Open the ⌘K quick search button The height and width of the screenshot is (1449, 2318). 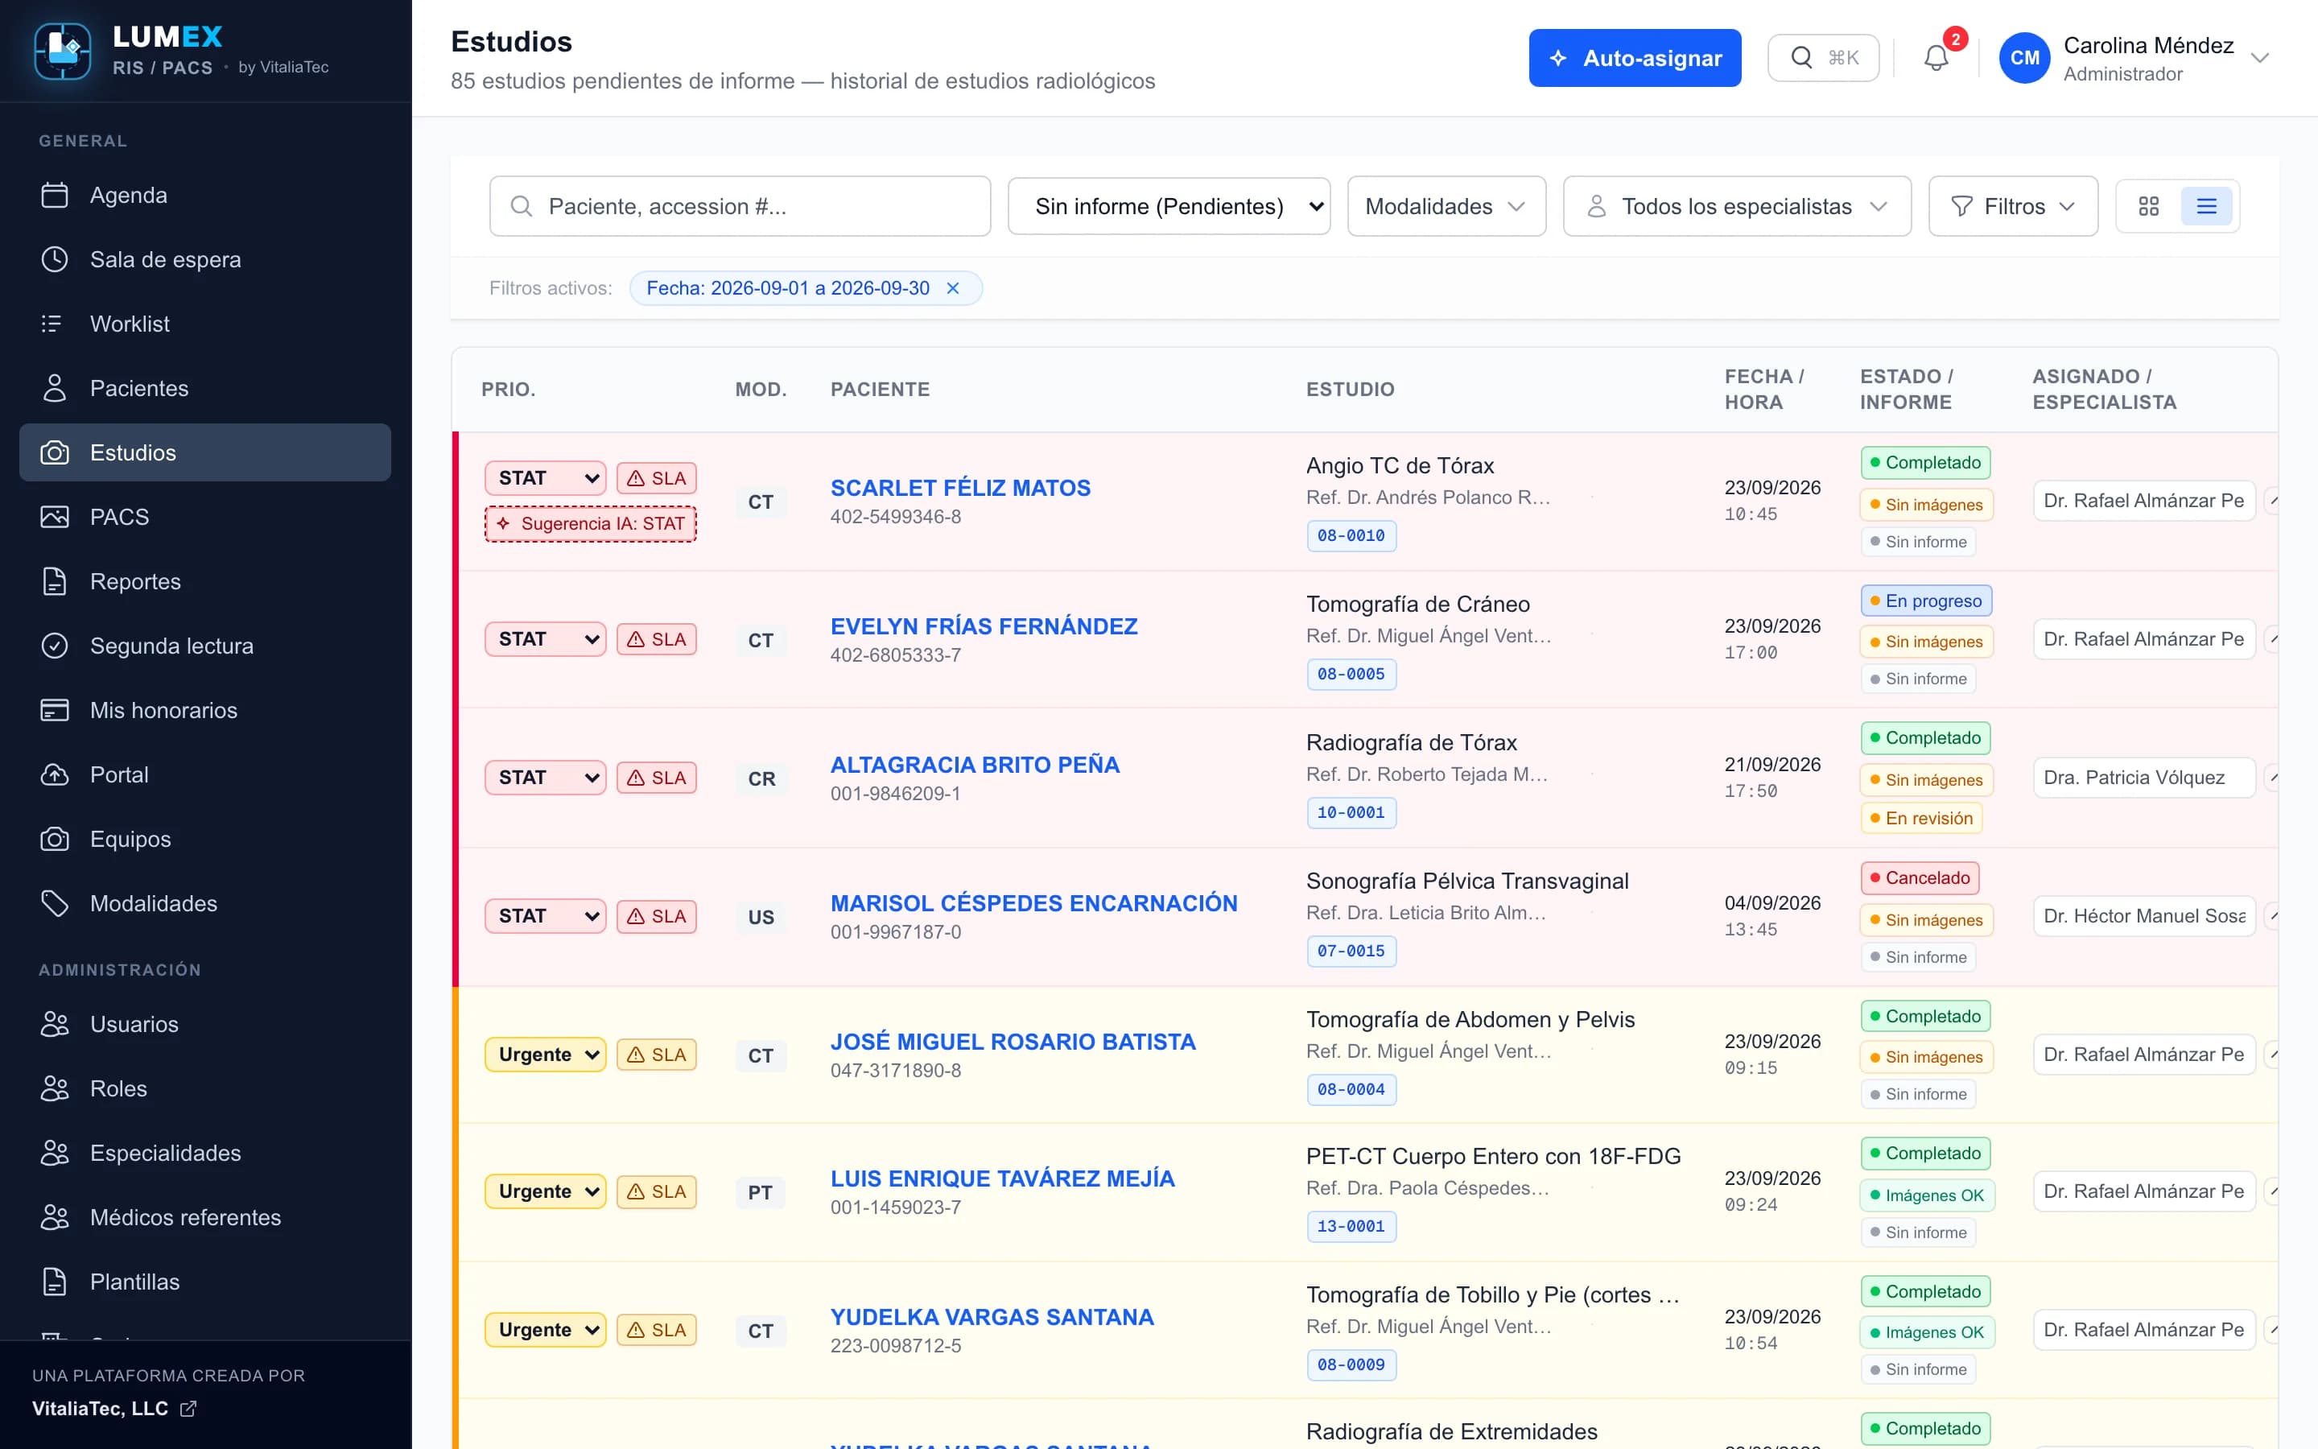pos(1823,57)
